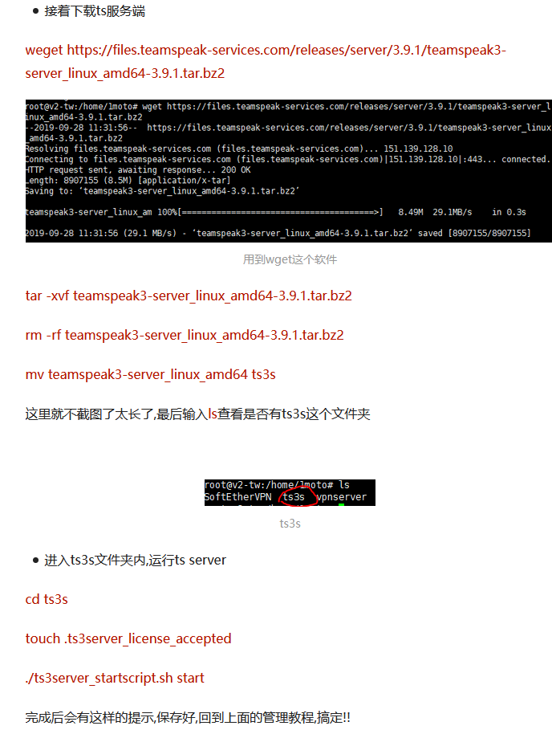Click the green cursor block in terminal image

pyautogui.click(x=342, y=504)
